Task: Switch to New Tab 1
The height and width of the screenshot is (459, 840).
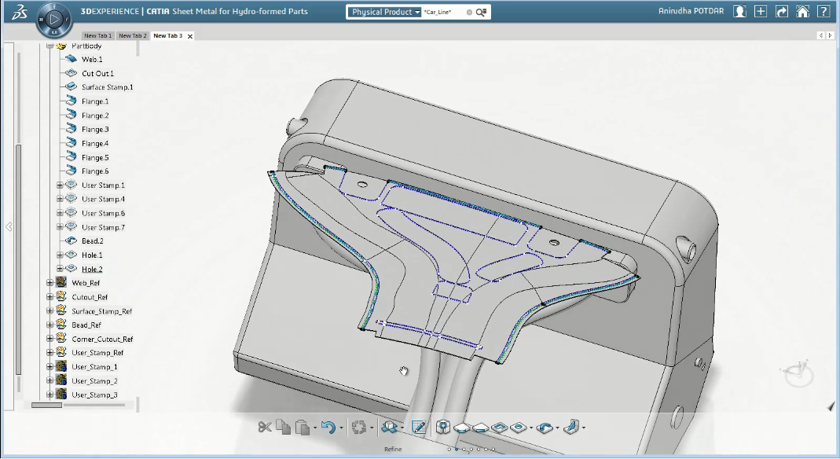Action: (x=98, y=36)
